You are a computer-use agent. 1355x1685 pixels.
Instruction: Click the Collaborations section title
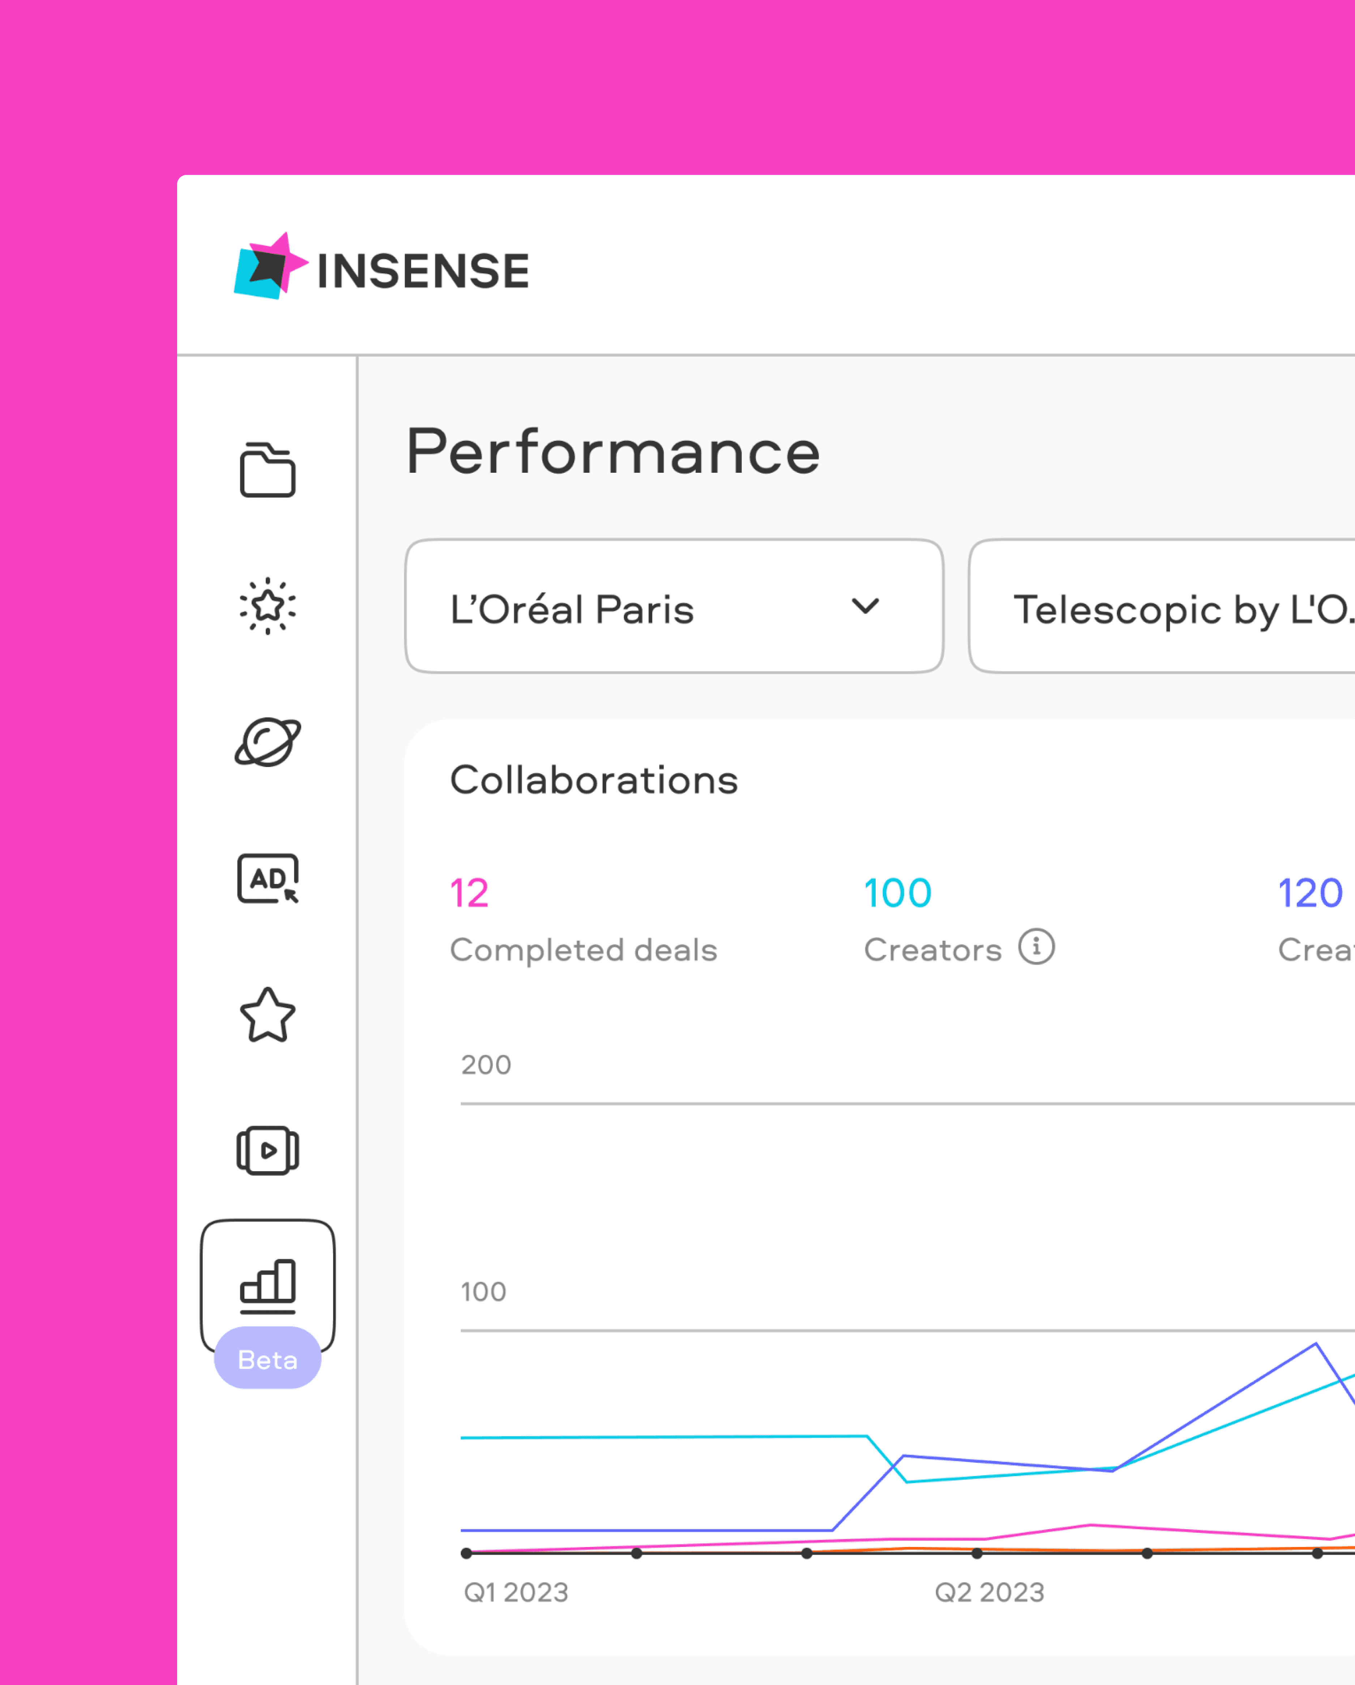594,780
